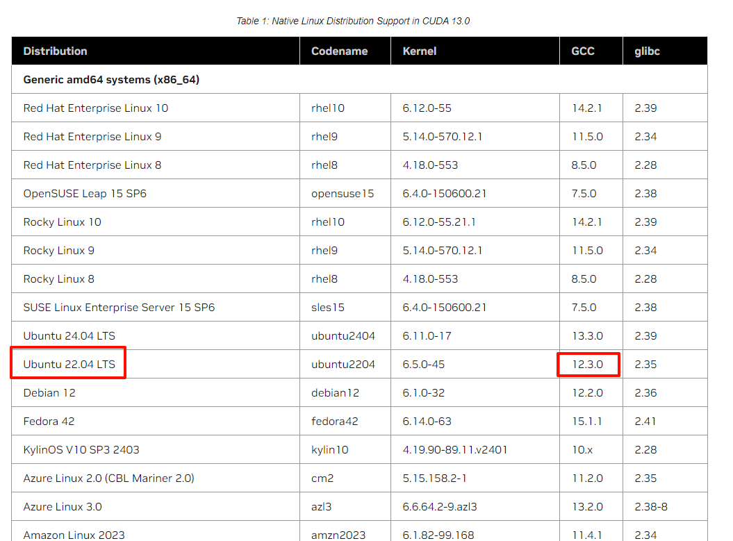Click glibc value '2.41' for Fedora 42
733x541 pixels.
point(645,422)
